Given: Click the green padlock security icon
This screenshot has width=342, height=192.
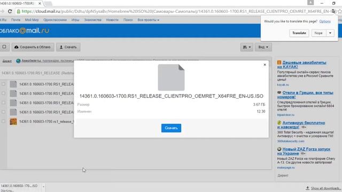Looking at the screenshot, I should click(x=19, y=11).
